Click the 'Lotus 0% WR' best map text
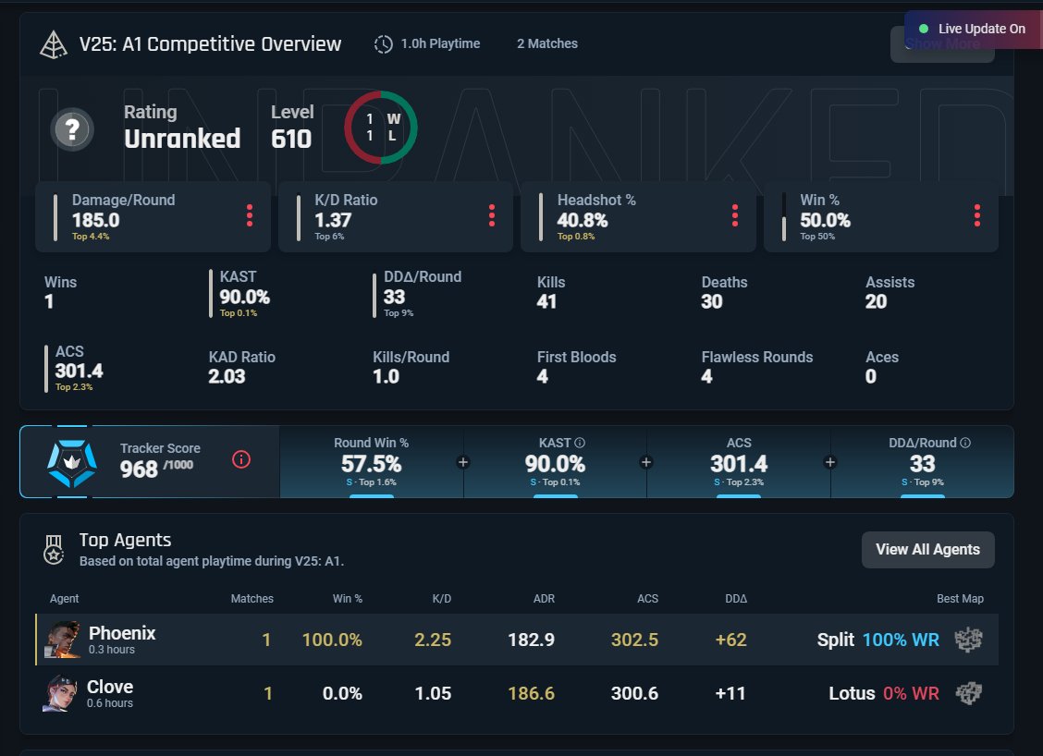Image resolution: width=1043 pixels, height=756 pixels. click(x=884, y=693)
